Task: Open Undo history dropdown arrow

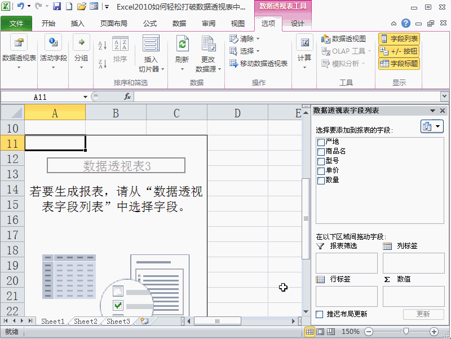Action: (x=29, y=6)
